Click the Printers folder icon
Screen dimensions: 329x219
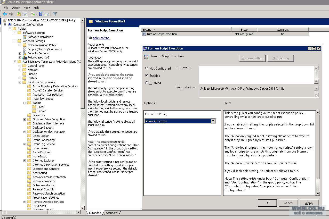click(25, 74)
